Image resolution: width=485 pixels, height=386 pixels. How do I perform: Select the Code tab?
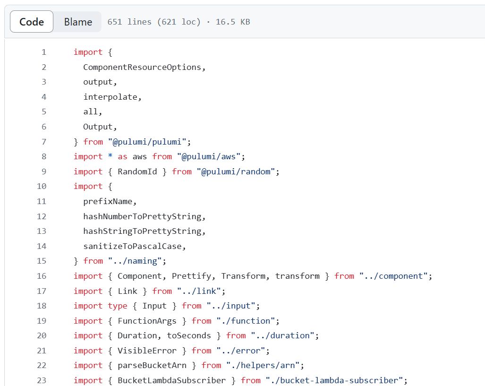tap(31, 21)
